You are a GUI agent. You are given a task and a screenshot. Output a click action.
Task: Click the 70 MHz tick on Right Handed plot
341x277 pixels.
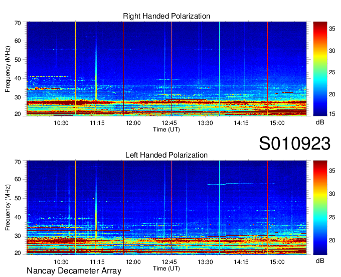tap(18, 23)
